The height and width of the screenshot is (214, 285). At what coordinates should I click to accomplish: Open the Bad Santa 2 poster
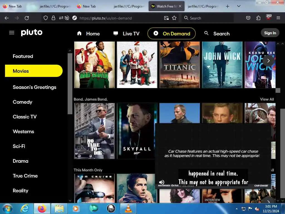tap(137, 65)
